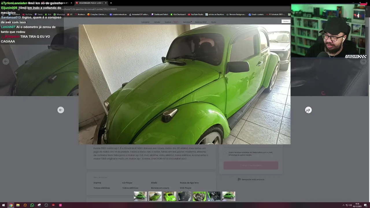This screenshot has height=208, width=370.
Task: Select the second, highlighted gallery thumbnail
Action: (155, 196)
